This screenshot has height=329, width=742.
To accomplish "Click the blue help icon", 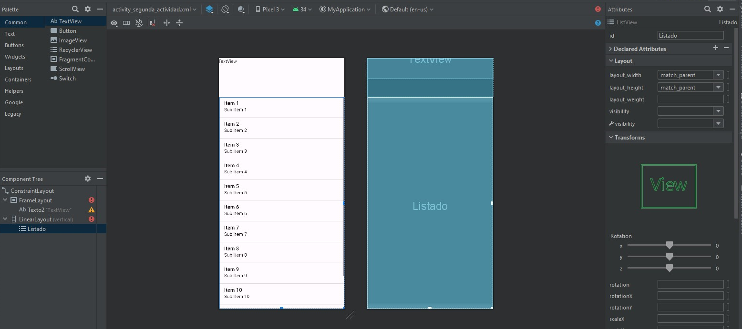I will (598, 23).
